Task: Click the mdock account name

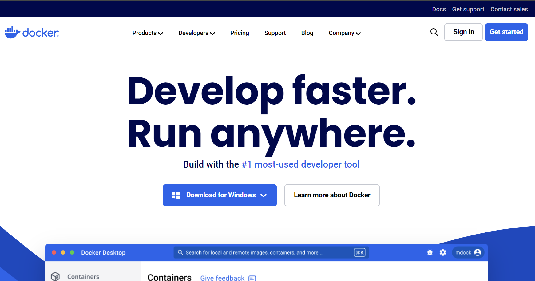Action: click(463, 252)
